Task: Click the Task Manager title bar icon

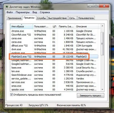Action: pos(7,7)
